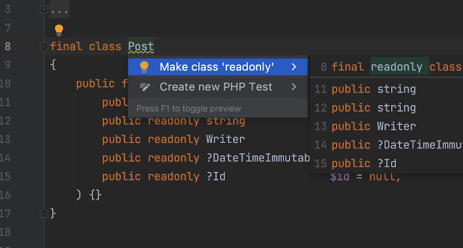Click the pencil icon beside Create new PHP Test
Viewport: 463px width, 248px height.
[x=144, y=87]
